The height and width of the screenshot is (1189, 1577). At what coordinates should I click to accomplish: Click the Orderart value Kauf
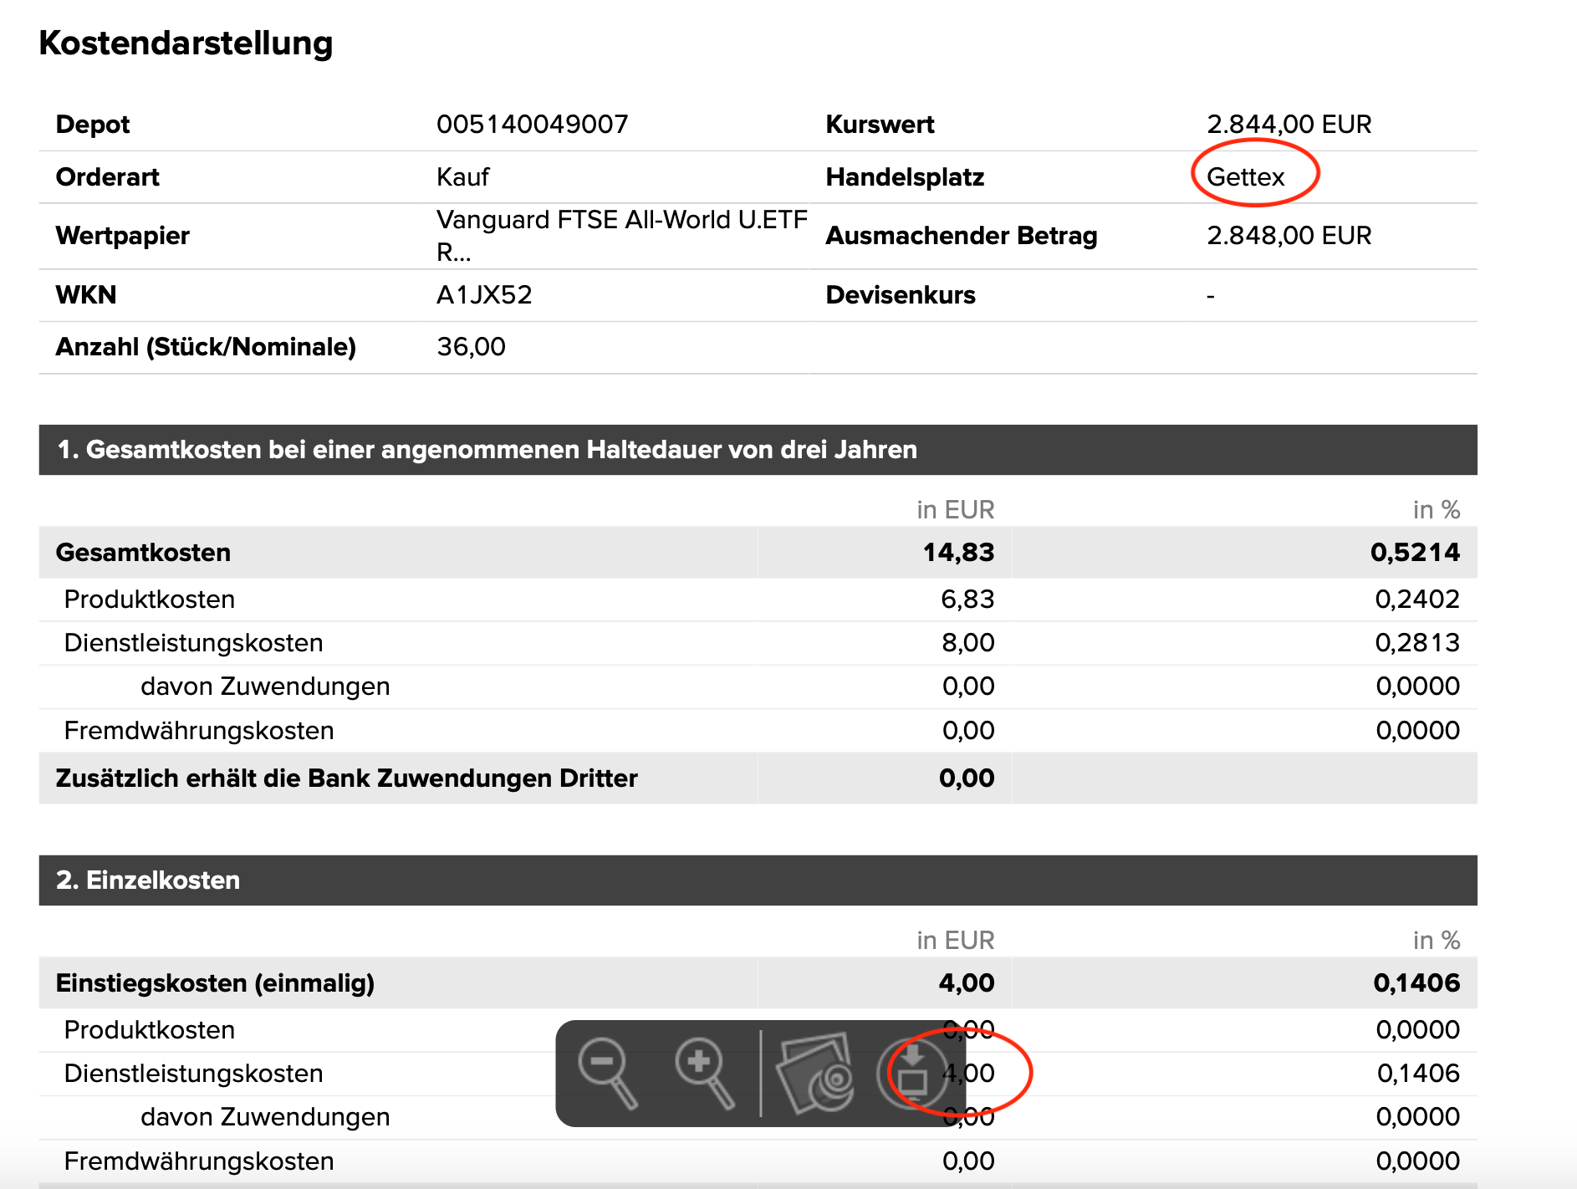(462, 177)
